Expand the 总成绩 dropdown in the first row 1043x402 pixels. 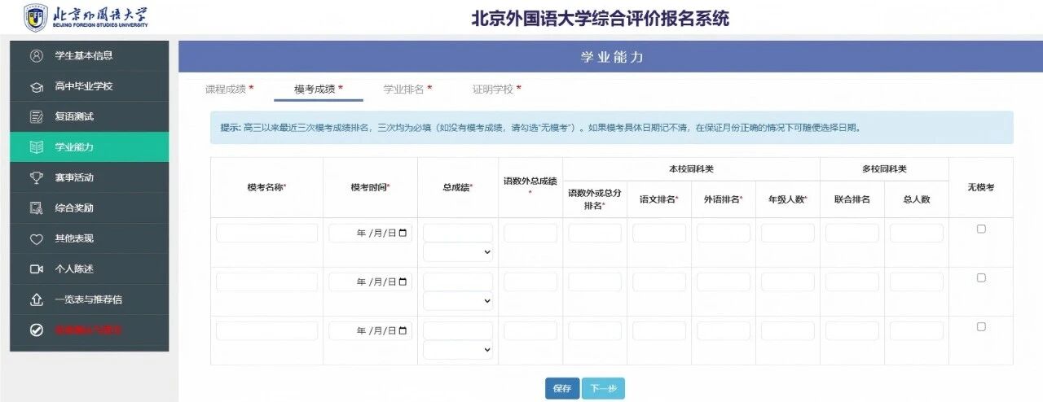(x=458, y=252)
